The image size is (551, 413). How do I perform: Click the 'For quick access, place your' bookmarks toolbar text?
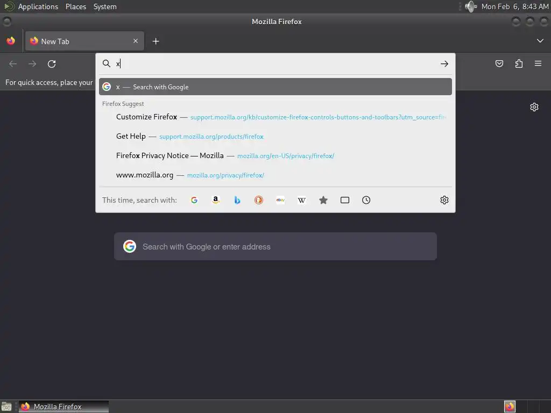tap(49, 82)
